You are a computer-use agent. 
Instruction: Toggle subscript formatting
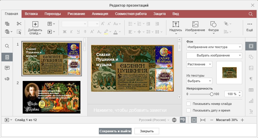tap(99, 32)
